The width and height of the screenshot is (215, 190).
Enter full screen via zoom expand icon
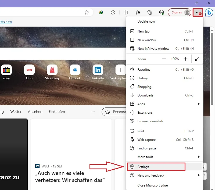pyautogui.click(x=197, y=59)
